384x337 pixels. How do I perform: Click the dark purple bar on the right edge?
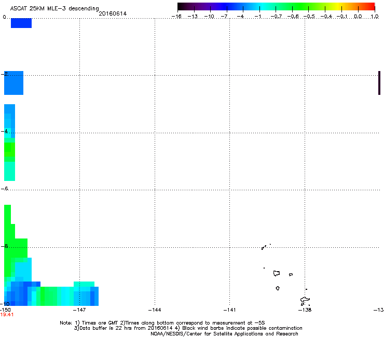coord(379,83)
